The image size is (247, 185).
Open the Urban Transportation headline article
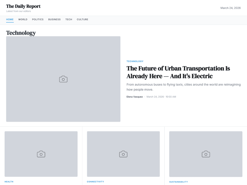tap(178, 72)
